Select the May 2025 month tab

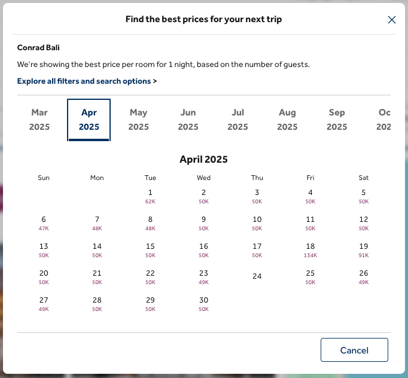(138, 120)
